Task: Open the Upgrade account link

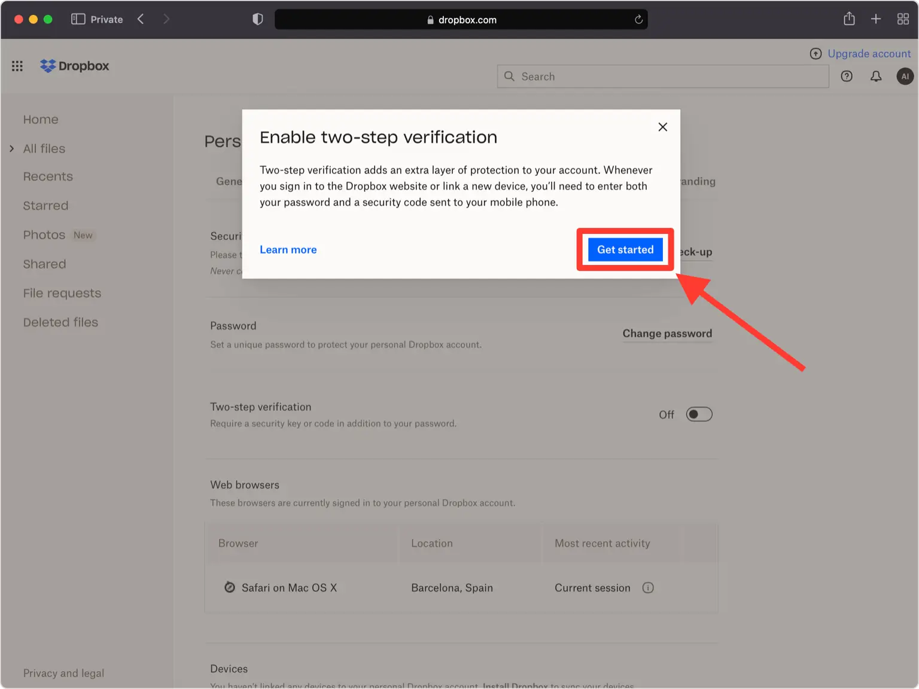Action: point(869,54)
